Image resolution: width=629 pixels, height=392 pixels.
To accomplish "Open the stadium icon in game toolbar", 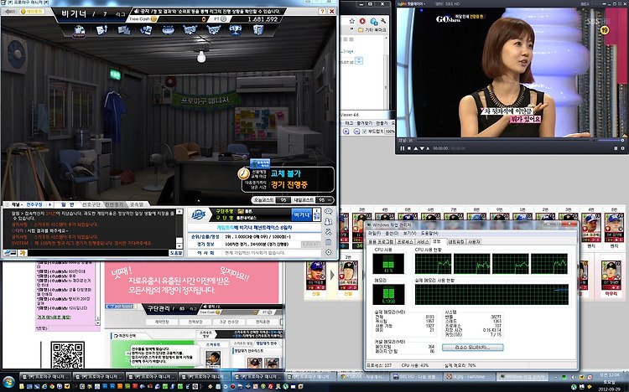I will [168, 29].
